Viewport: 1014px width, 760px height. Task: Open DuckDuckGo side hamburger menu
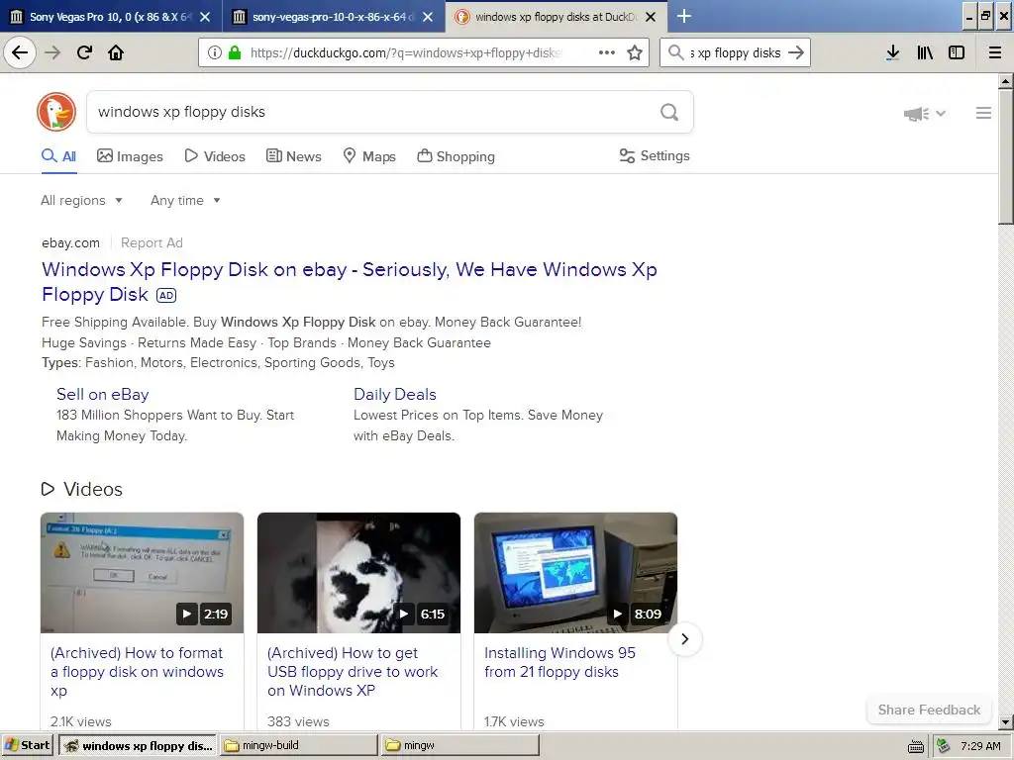(x=983, y=113)
